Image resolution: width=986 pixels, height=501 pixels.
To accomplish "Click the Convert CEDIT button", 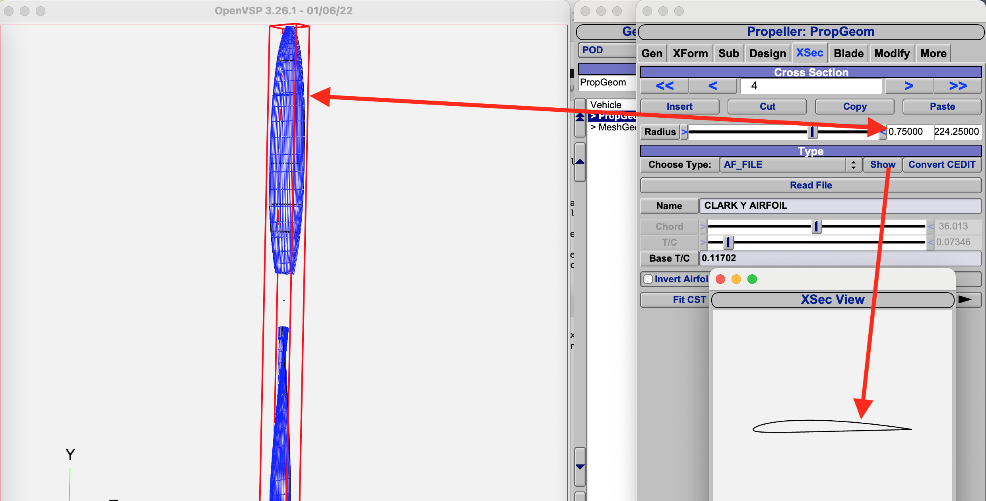I will (x=941, y=165).
